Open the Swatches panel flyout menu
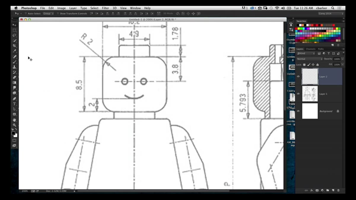 pyautogui.click(x=343, y=21)
